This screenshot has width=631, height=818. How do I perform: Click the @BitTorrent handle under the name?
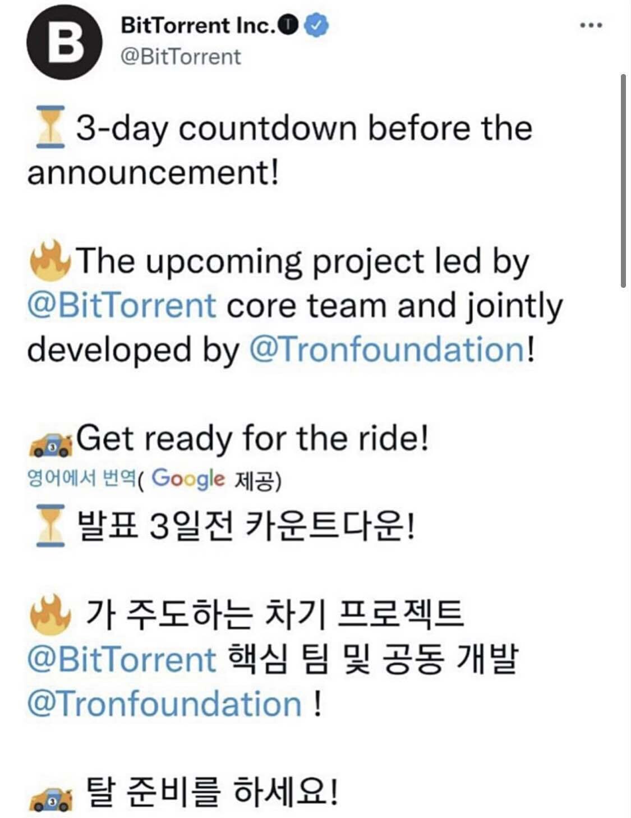coord(181,57)
